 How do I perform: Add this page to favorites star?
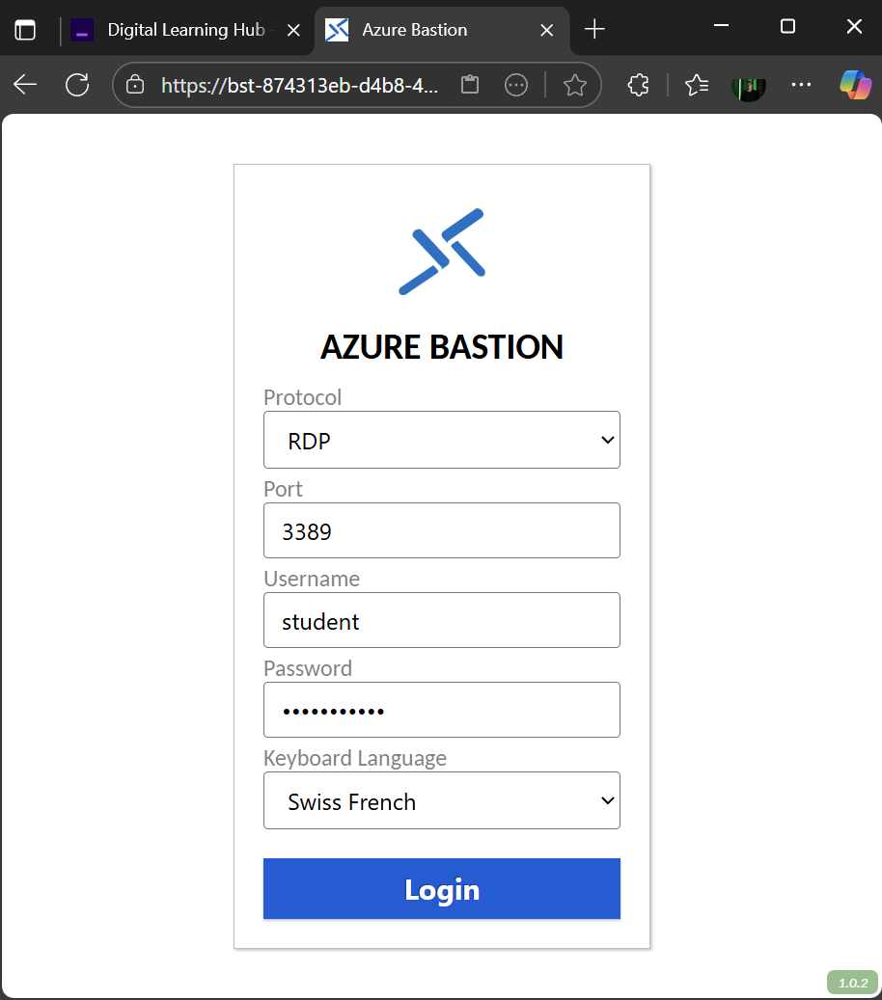pyautogui.click(x=575, y=85)
